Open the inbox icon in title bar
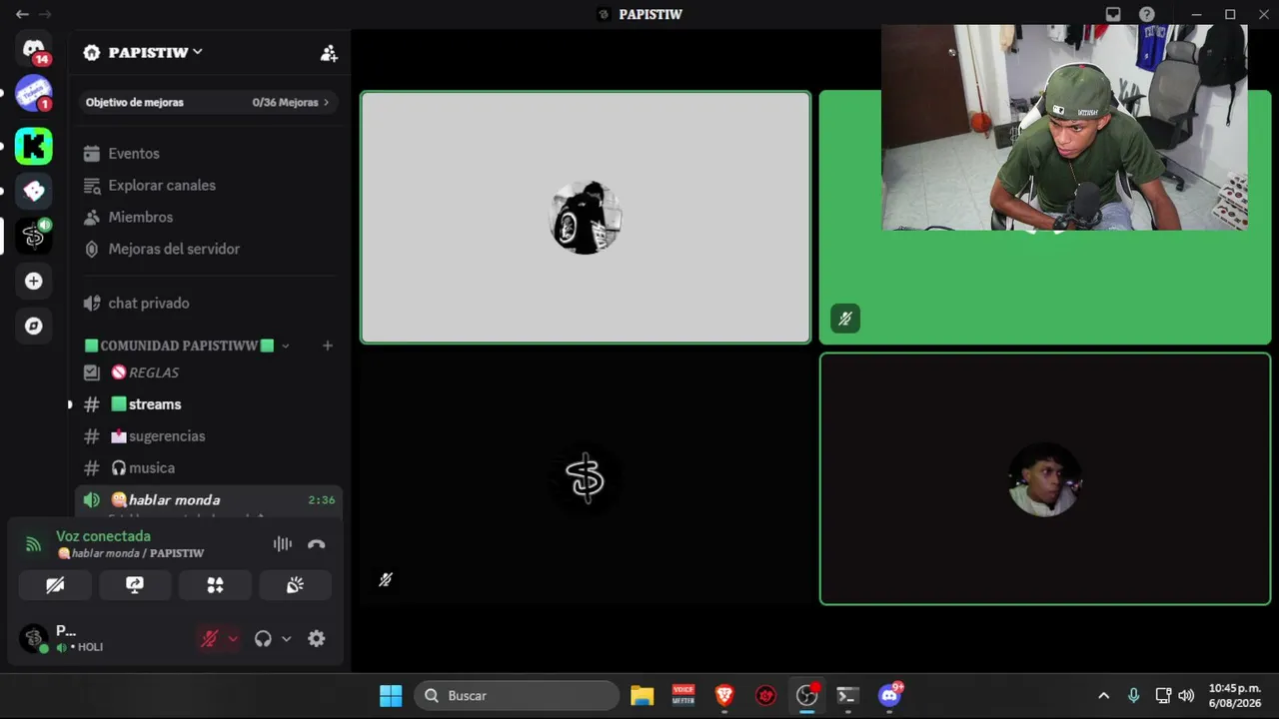This screenshot has height=719, width=1279. 1113,14
